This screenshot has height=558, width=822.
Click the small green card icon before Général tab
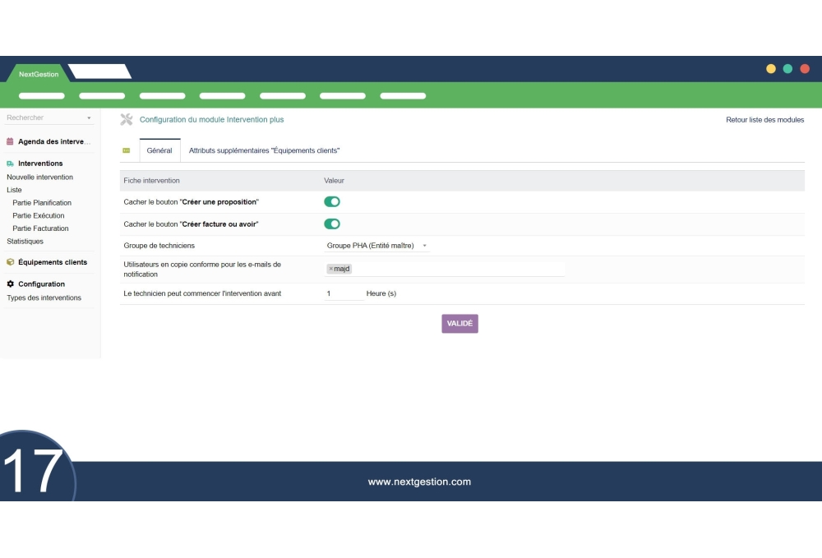(x=127, y=151)
